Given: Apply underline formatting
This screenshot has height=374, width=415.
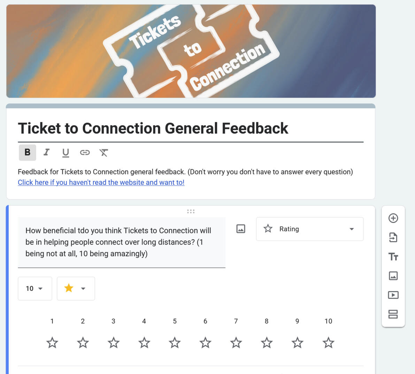Looking at the screenshot, I should click(66, 152).
